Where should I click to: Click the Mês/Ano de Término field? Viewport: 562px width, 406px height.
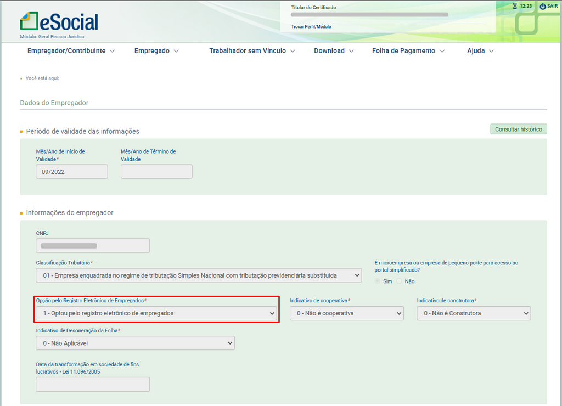[x=156, y=172]
